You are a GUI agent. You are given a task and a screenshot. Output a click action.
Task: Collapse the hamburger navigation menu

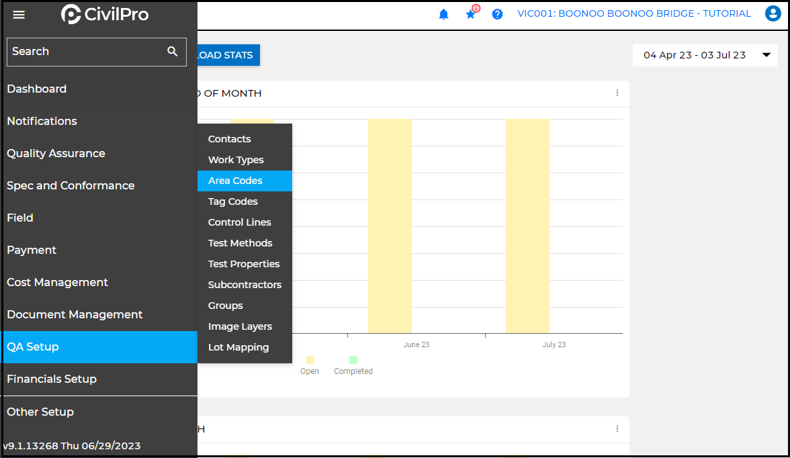pos(19,15)
